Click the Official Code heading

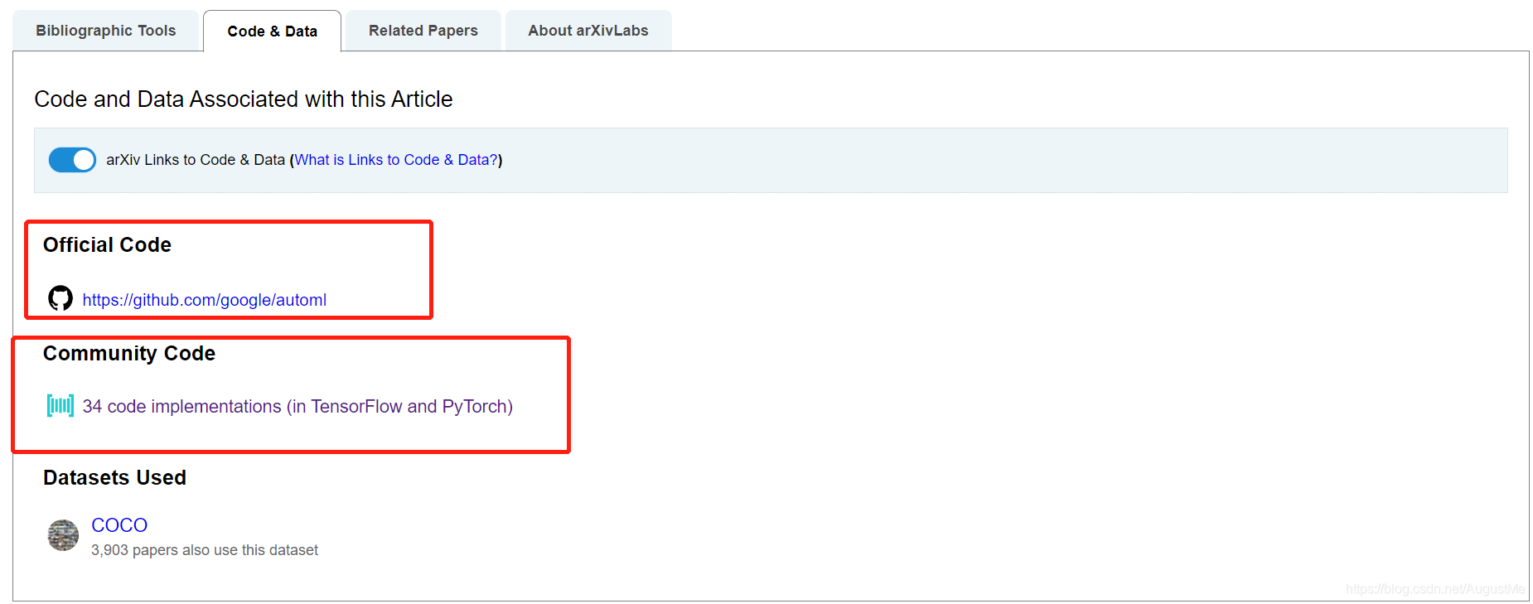(107, 245)
